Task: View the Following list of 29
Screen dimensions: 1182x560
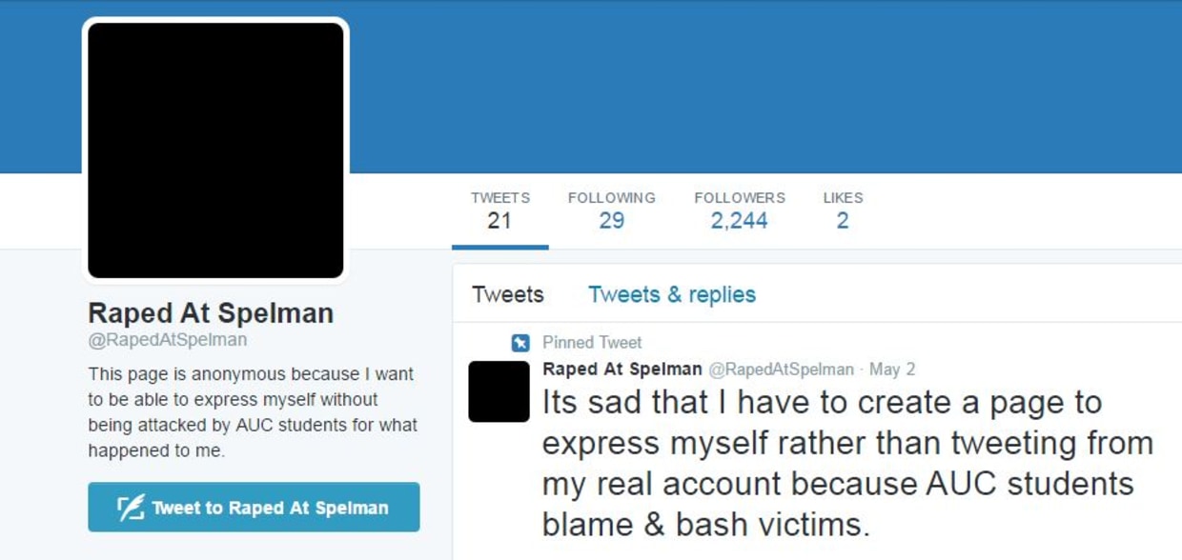Action: (612, 210)
